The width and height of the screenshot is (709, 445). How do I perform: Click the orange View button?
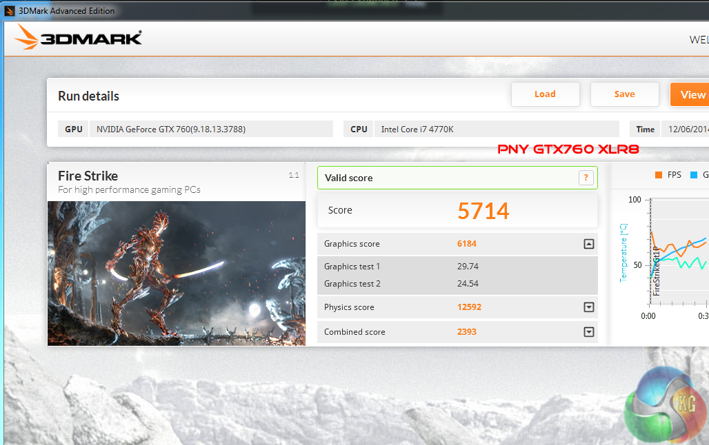click(x=690, y=94)
